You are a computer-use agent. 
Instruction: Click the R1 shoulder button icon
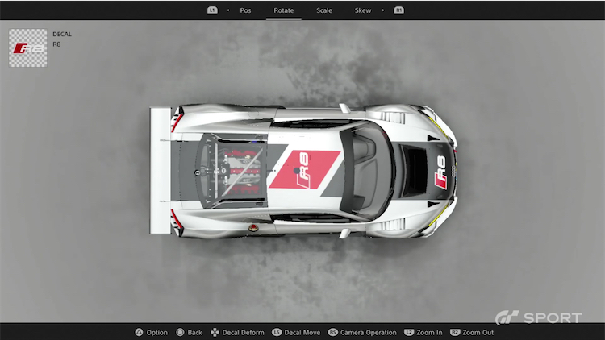(399, 10)
